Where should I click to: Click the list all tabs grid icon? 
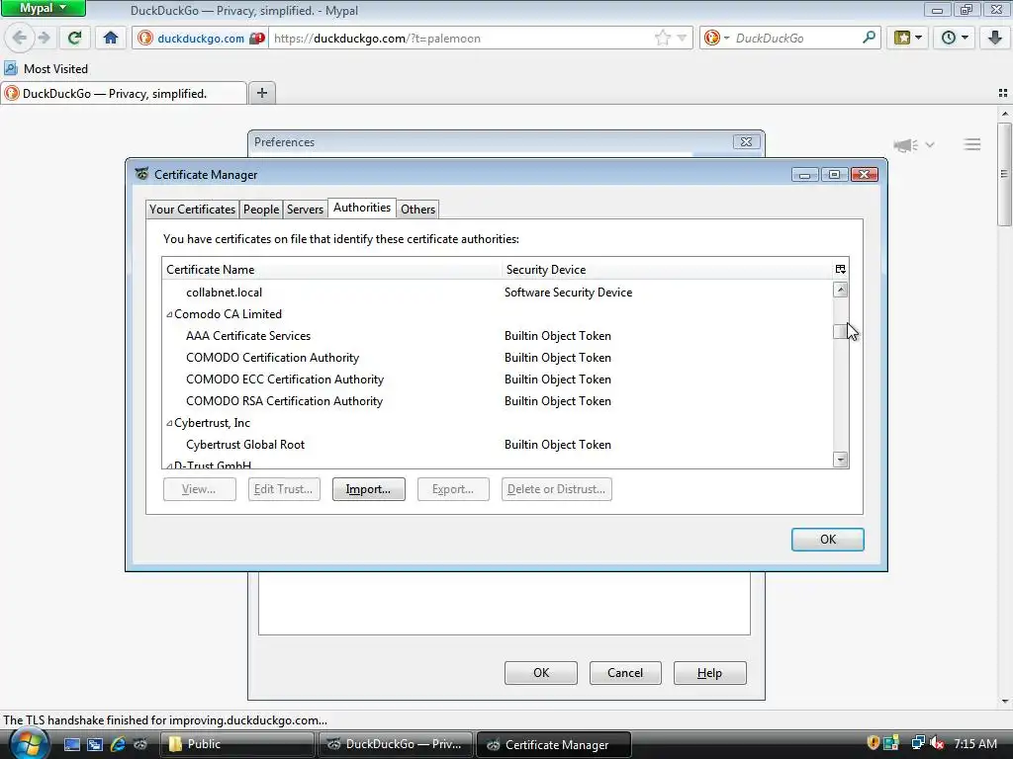1003,93
